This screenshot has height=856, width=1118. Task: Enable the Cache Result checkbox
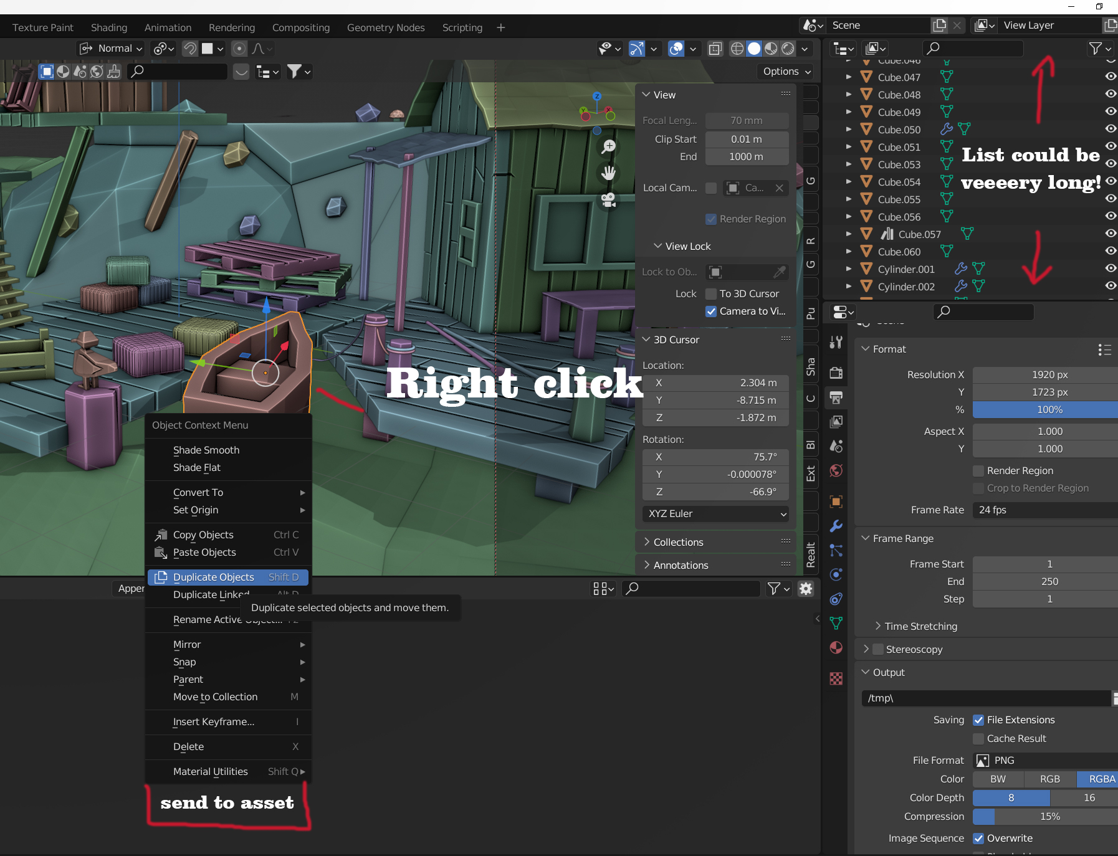978,739
